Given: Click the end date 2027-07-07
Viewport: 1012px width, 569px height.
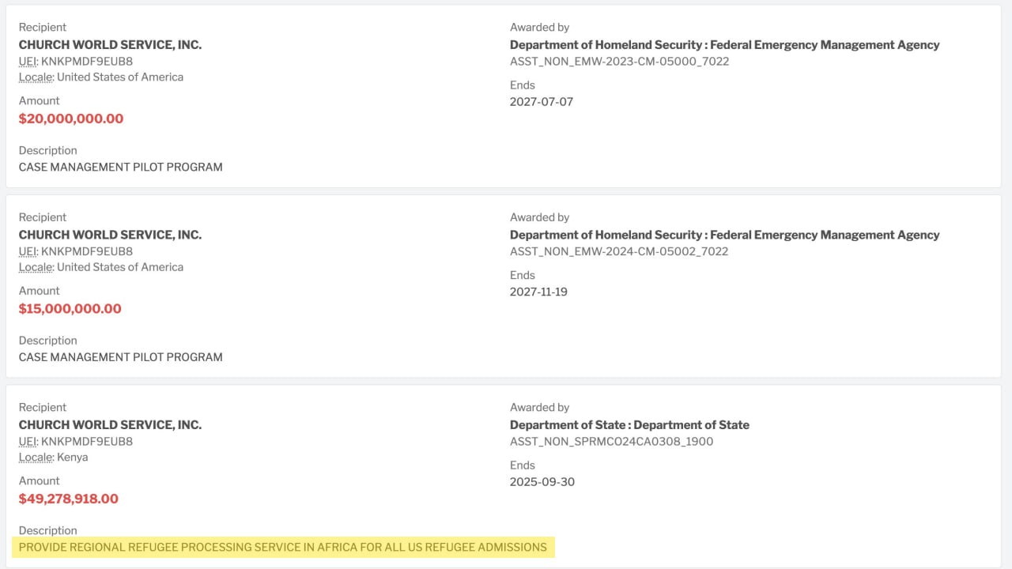Looking at the screenshot, I should 542,102.
